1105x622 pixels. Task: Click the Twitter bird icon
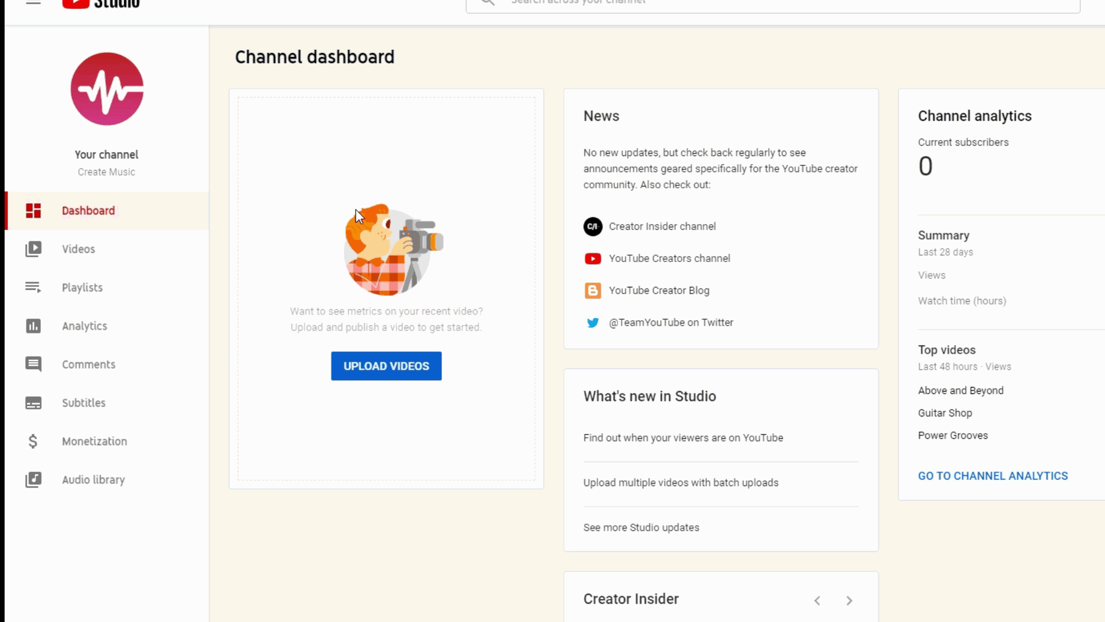click(x=593, y=323)
